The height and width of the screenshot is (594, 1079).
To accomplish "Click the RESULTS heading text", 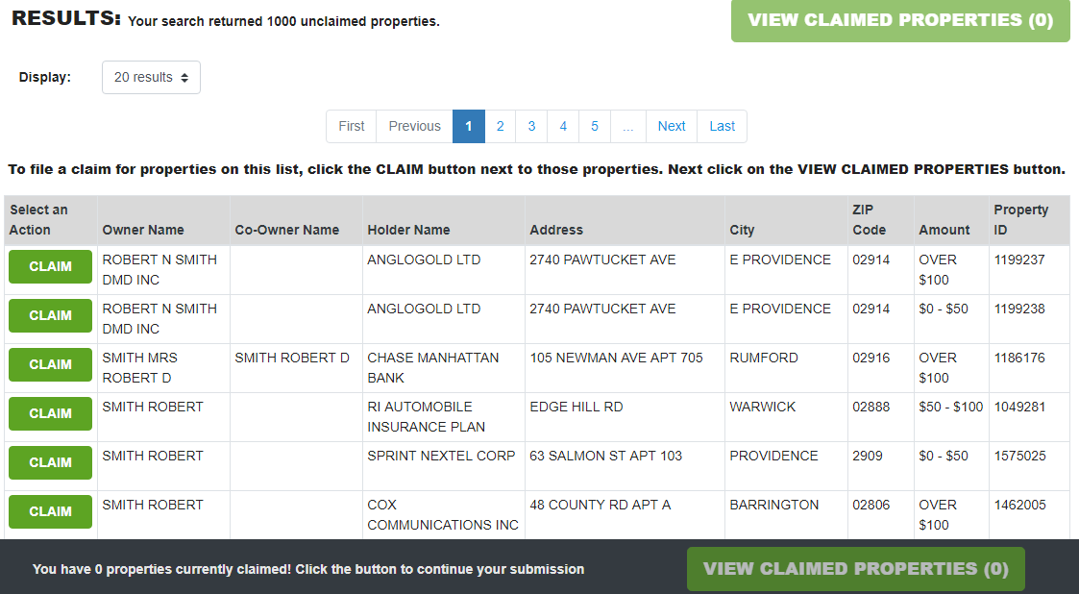I will pos(66,18).
